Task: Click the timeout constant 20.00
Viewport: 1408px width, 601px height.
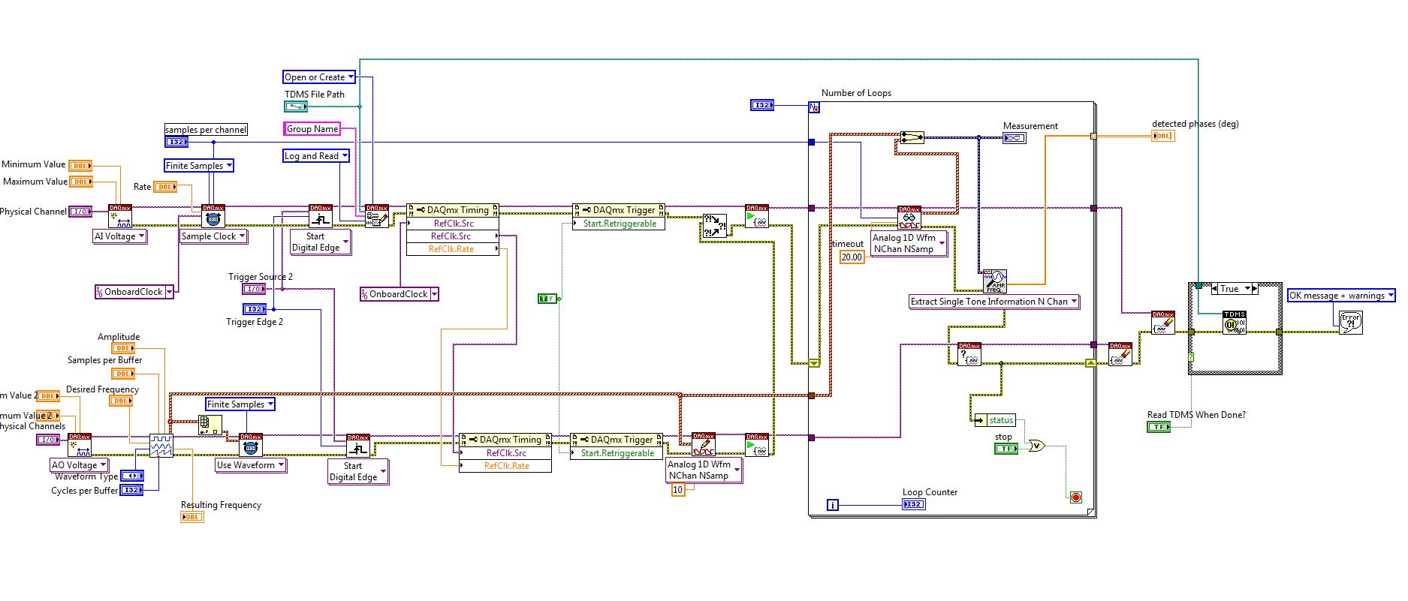Action: (x=852, y=257)
